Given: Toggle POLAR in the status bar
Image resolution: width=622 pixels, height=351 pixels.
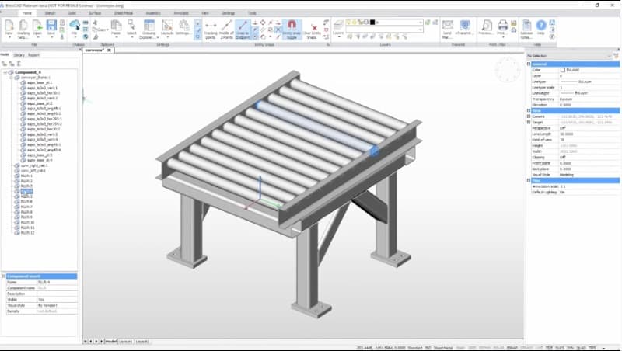Looking at the screenshot, I should click(x=498, y=348).
